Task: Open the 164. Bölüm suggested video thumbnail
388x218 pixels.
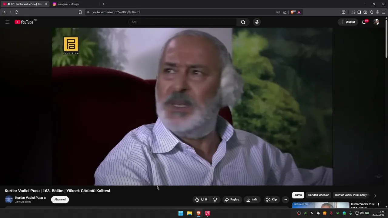Action: point(321,205)
